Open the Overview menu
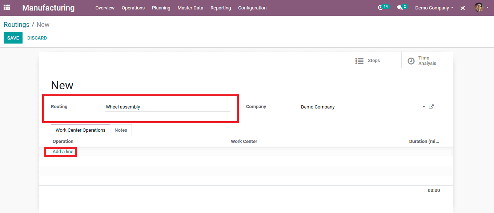The image size is (494, 213). [105, 8]
